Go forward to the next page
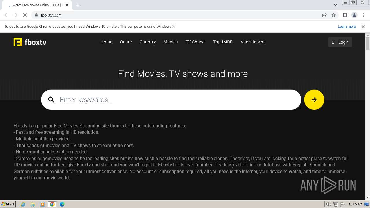Screen dimensions: 370x208 (16, 15)
